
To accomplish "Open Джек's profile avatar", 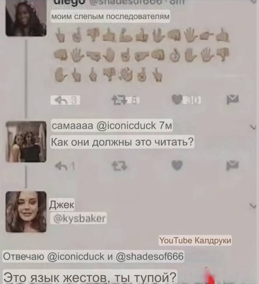I will (26, 212).
